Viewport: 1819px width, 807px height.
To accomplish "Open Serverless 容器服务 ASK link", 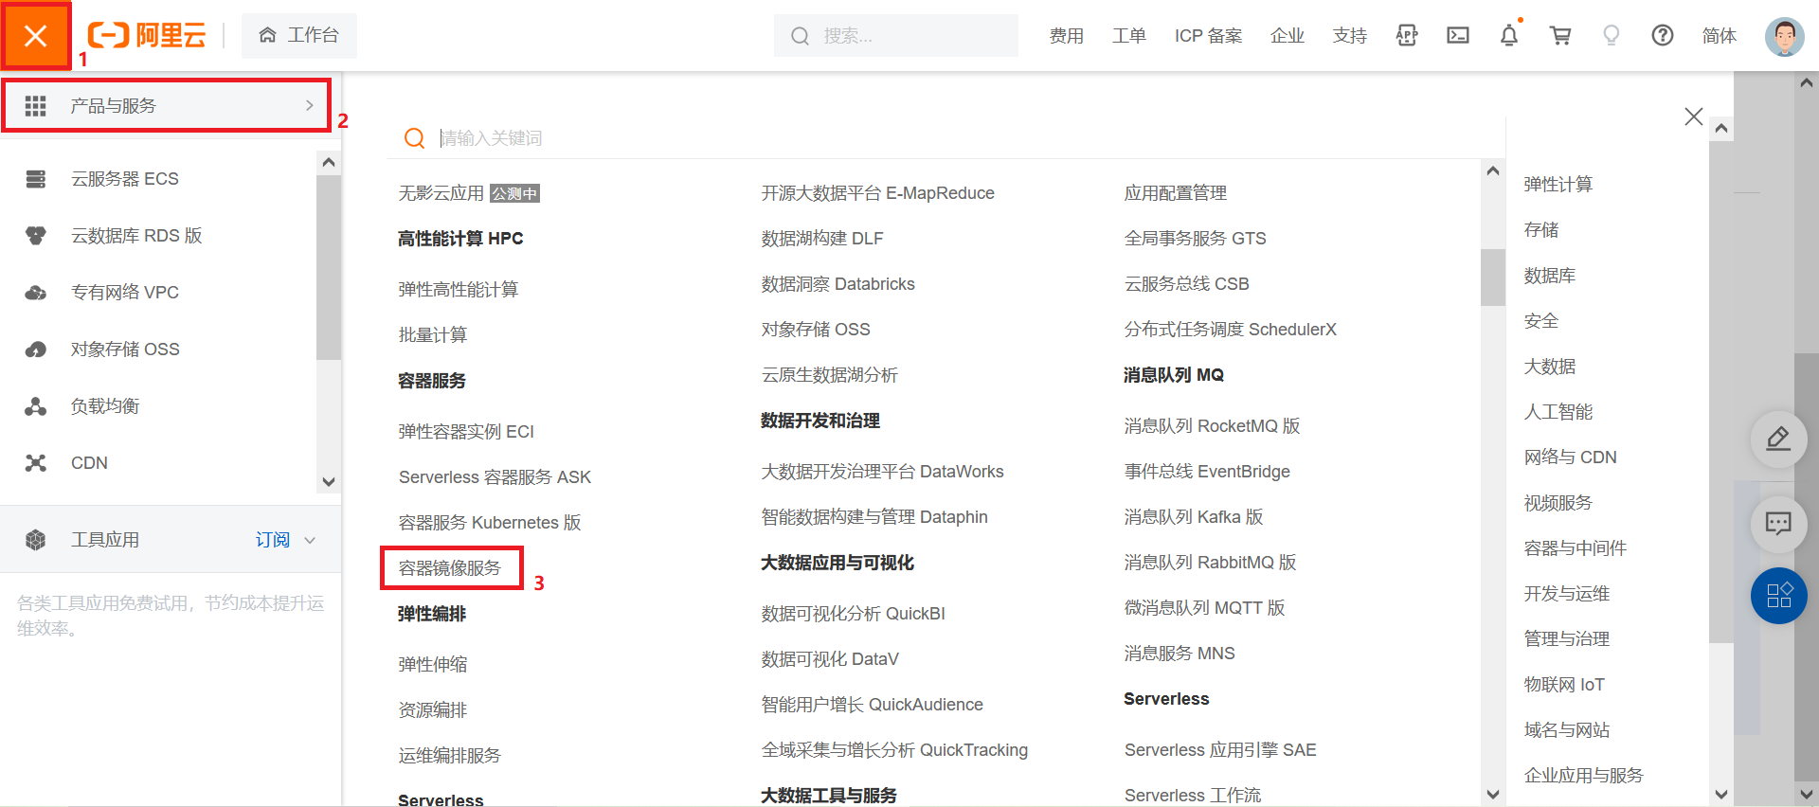I will 495,477.
